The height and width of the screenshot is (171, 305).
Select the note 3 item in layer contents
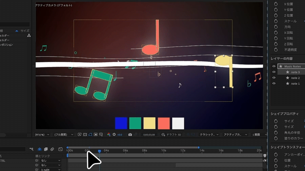coord(295,72)
